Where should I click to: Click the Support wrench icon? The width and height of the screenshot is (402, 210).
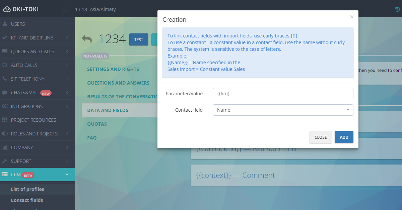point(5,161)
